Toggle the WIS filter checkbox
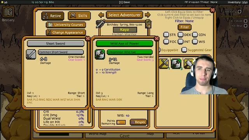 (195, 42)
